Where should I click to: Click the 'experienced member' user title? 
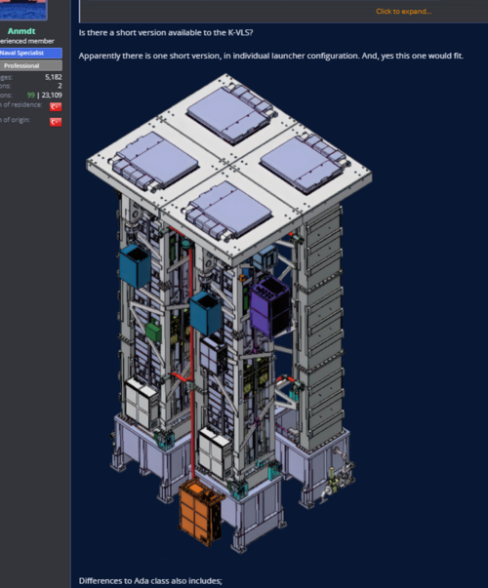coord(27,41)
